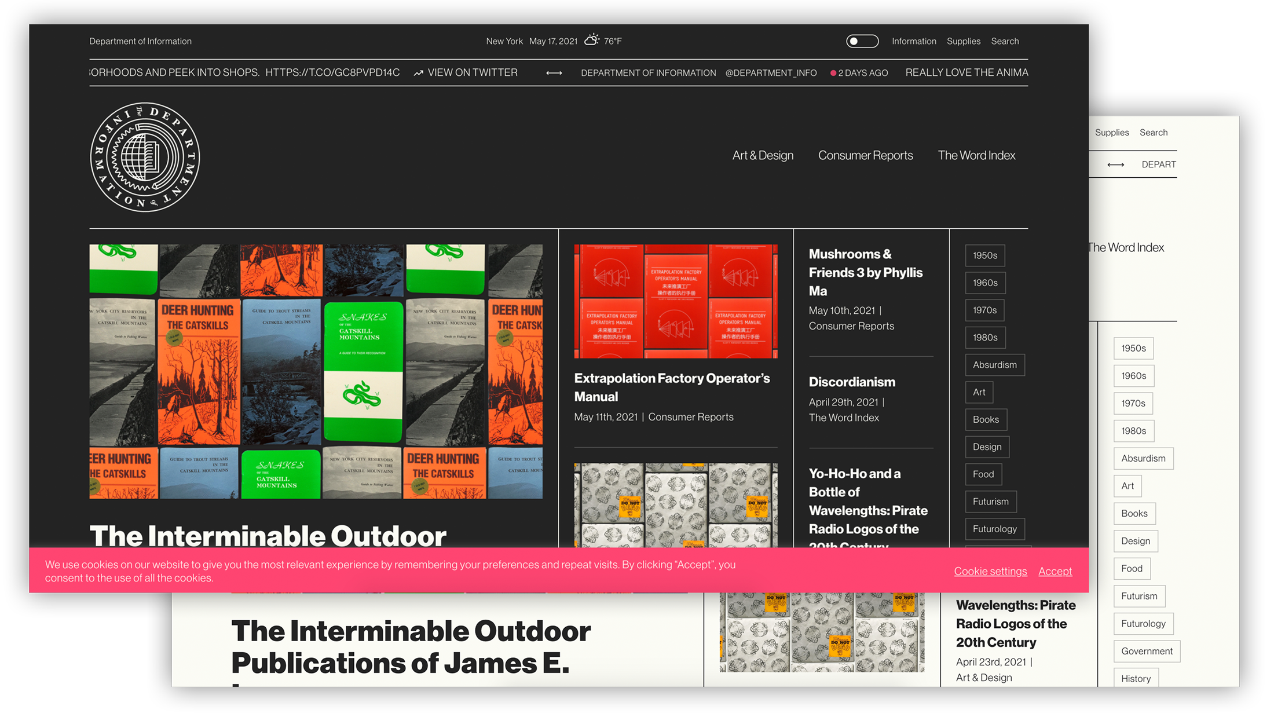
Task: Select the Futurism tag in the light window
Action: [1139, 596]
